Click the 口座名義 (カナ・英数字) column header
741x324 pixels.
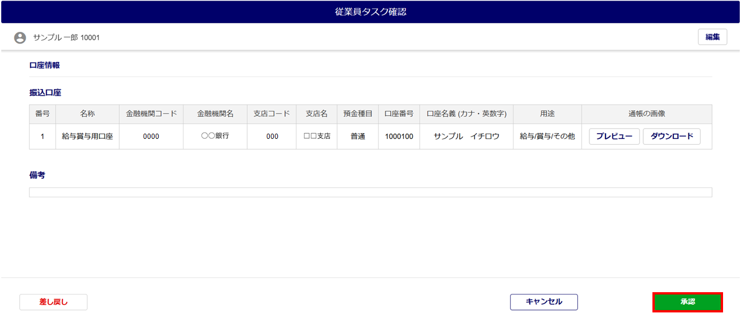pyautogui.click(x=467, y=114)
